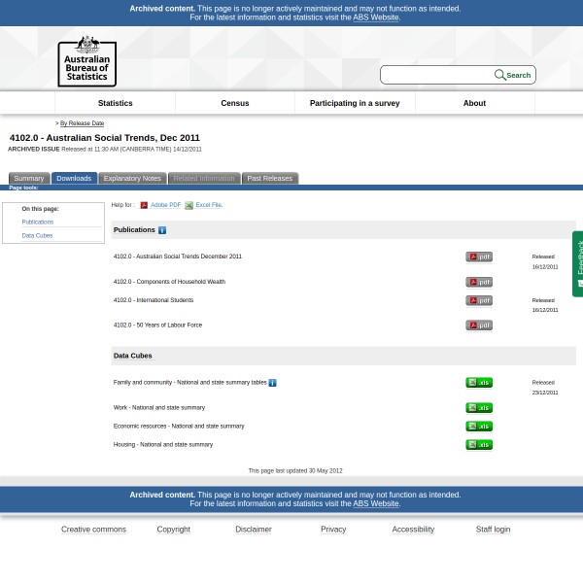Click the Search button
The height and width of the screenshot is (583, 583).
[x=512, y=75]
